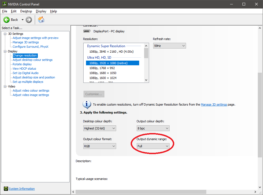263x195 pixels.
Task: Select Adjust video colour settings
Action: point(31,91)
